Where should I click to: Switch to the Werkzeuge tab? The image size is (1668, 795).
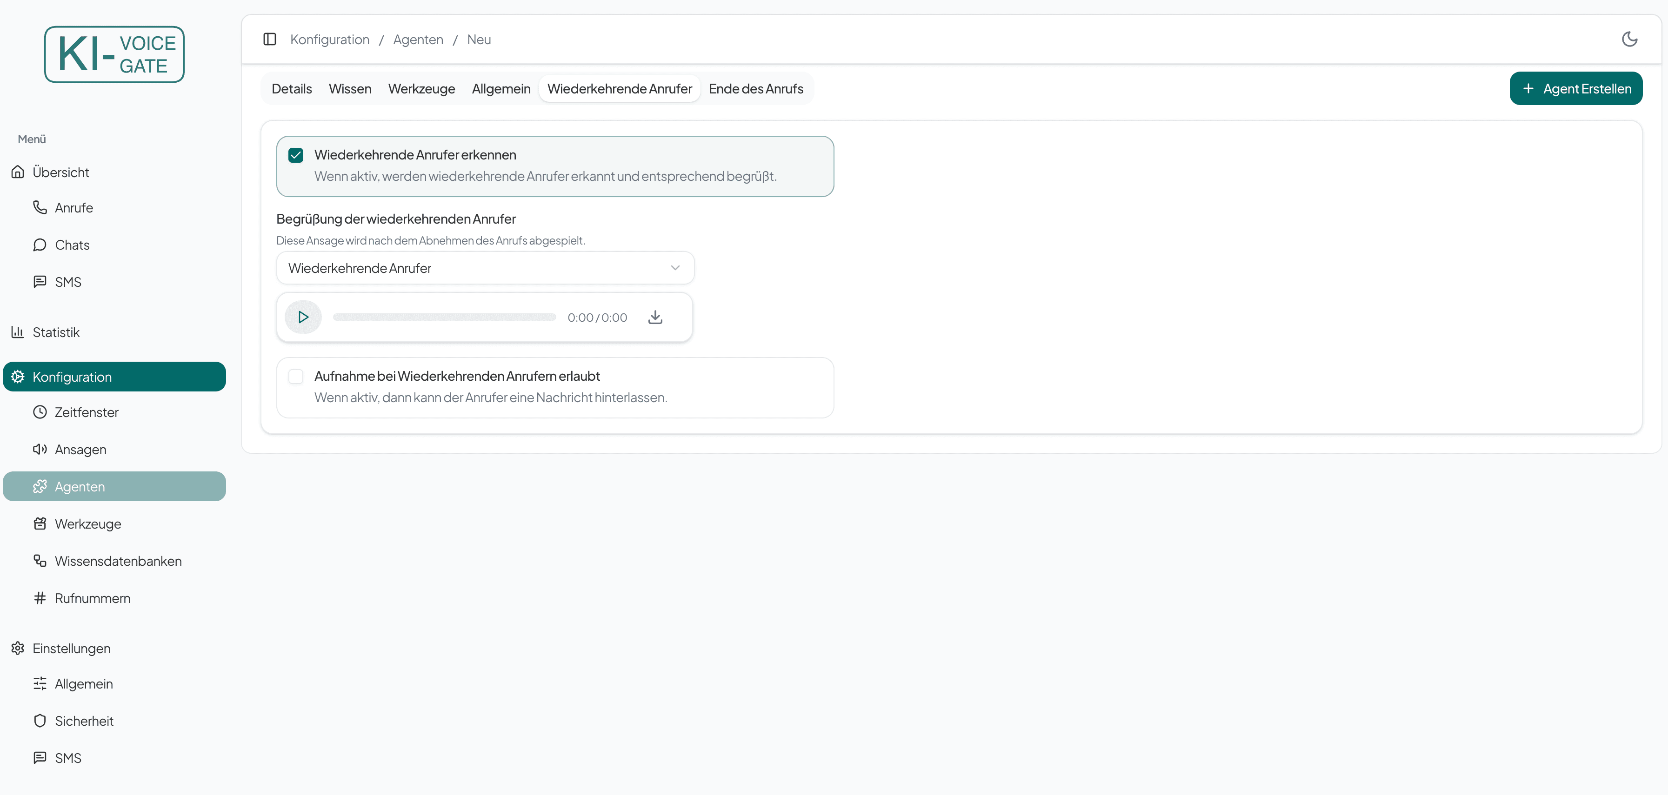(421, 89)
